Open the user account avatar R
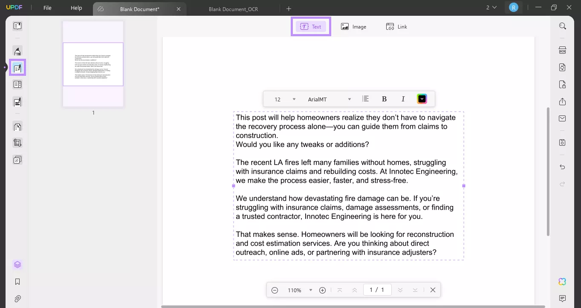This screenshot has height=308, width=581. [x=514, y=8]
